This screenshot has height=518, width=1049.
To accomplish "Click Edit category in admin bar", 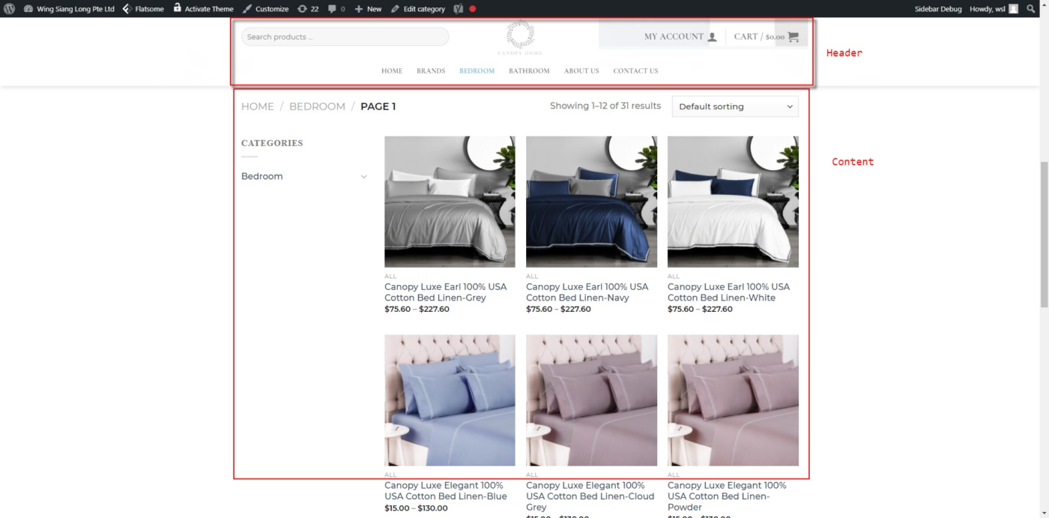I will [x=418, y=9].
